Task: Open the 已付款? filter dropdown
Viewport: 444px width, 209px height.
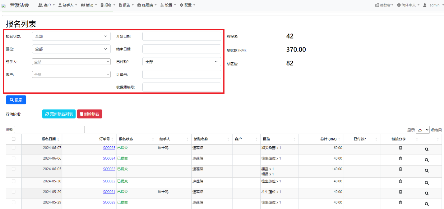Action: [182, 62]
